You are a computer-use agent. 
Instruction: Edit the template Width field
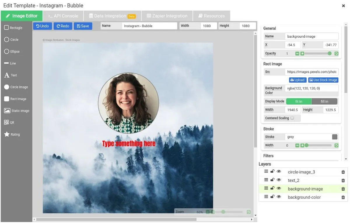pyautogui.click(x=209, y=26)
